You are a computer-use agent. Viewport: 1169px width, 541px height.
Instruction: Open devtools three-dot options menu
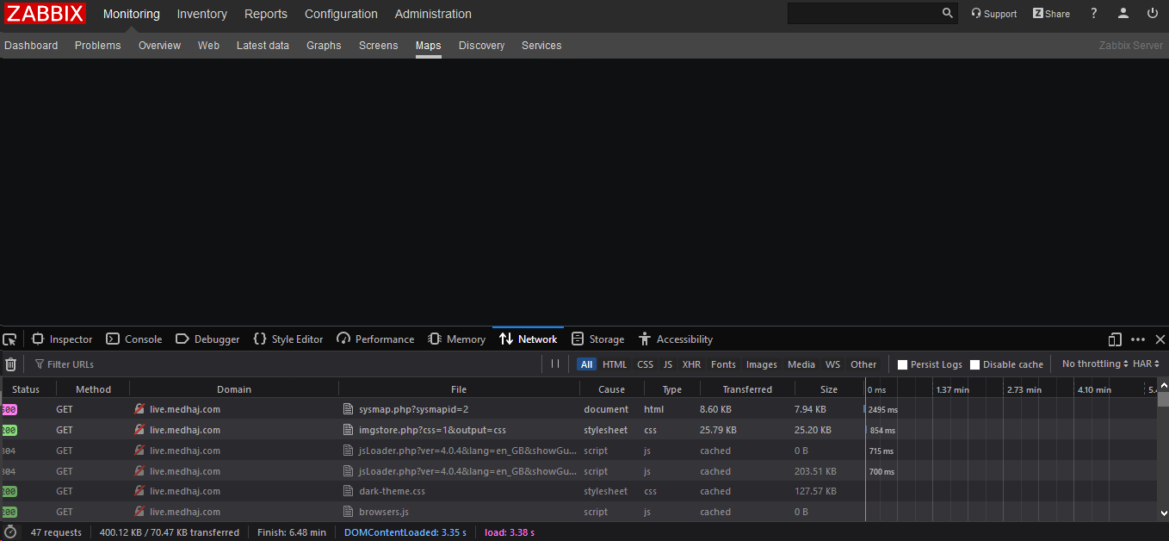click(1138, 339)
